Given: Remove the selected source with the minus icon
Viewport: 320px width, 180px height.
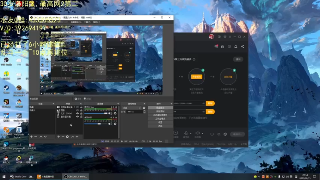Looking at the screenshot, I should click(x=63, y=136).
